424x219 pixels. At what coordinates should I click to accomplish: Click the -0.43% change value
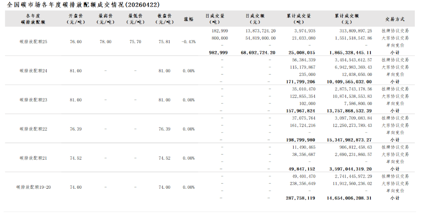189,42
